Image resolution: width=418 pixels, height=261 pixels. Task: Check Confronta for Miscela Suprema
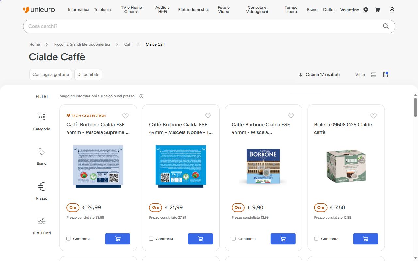[x=68, y=239]
